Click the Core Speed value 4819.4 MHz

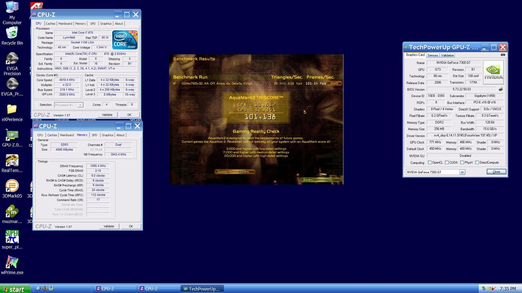point(67,80)
